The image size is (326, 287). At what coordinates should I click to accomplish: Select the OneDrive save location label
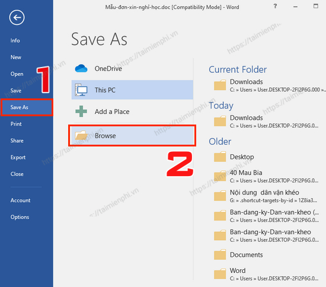pyautogui.click(x=108, y=69)
